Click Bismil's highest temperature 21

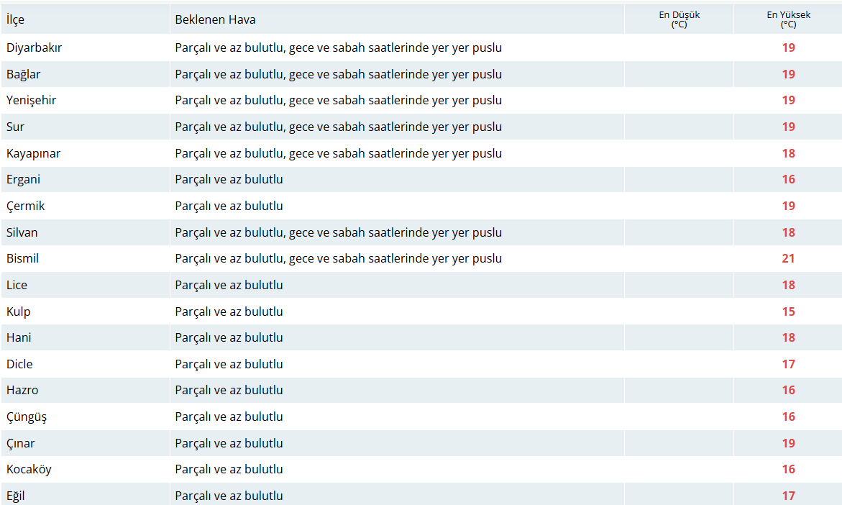coord(788,258)
